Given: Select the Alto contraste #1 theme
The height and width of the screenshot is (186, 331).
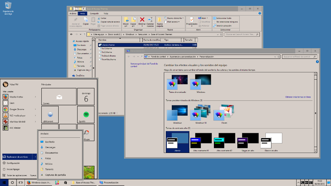Looking at the screenshot, I should coord(201,142).
